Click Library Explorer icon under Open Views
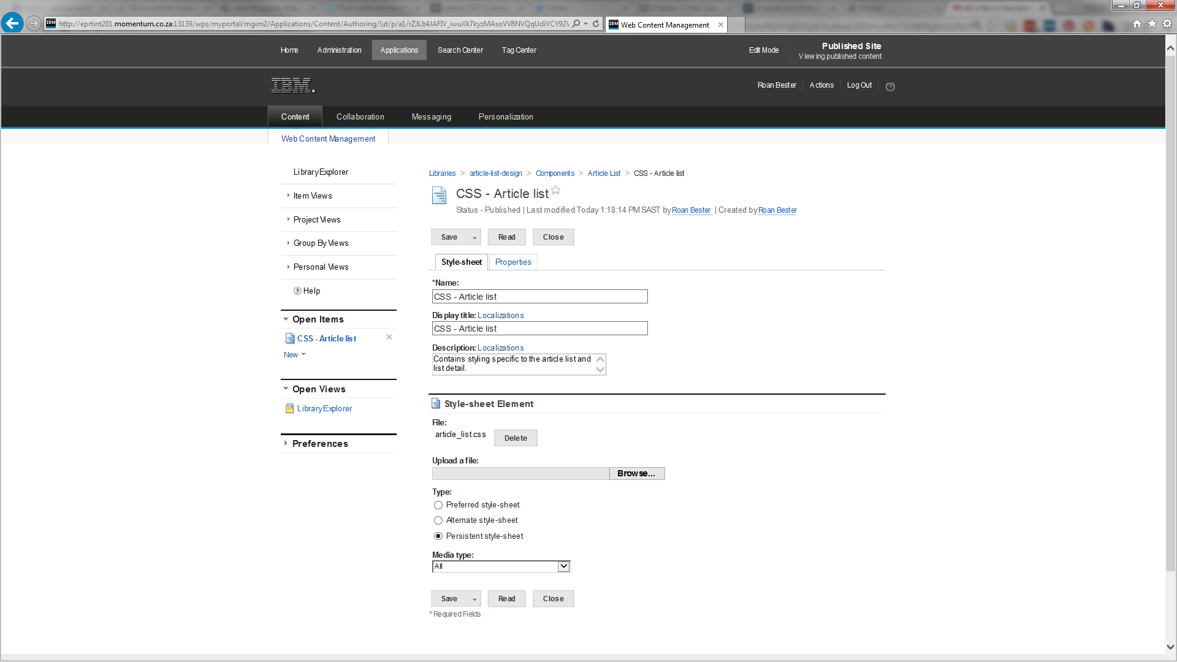This screenshot has width=1177, height=662. (289, 409)
